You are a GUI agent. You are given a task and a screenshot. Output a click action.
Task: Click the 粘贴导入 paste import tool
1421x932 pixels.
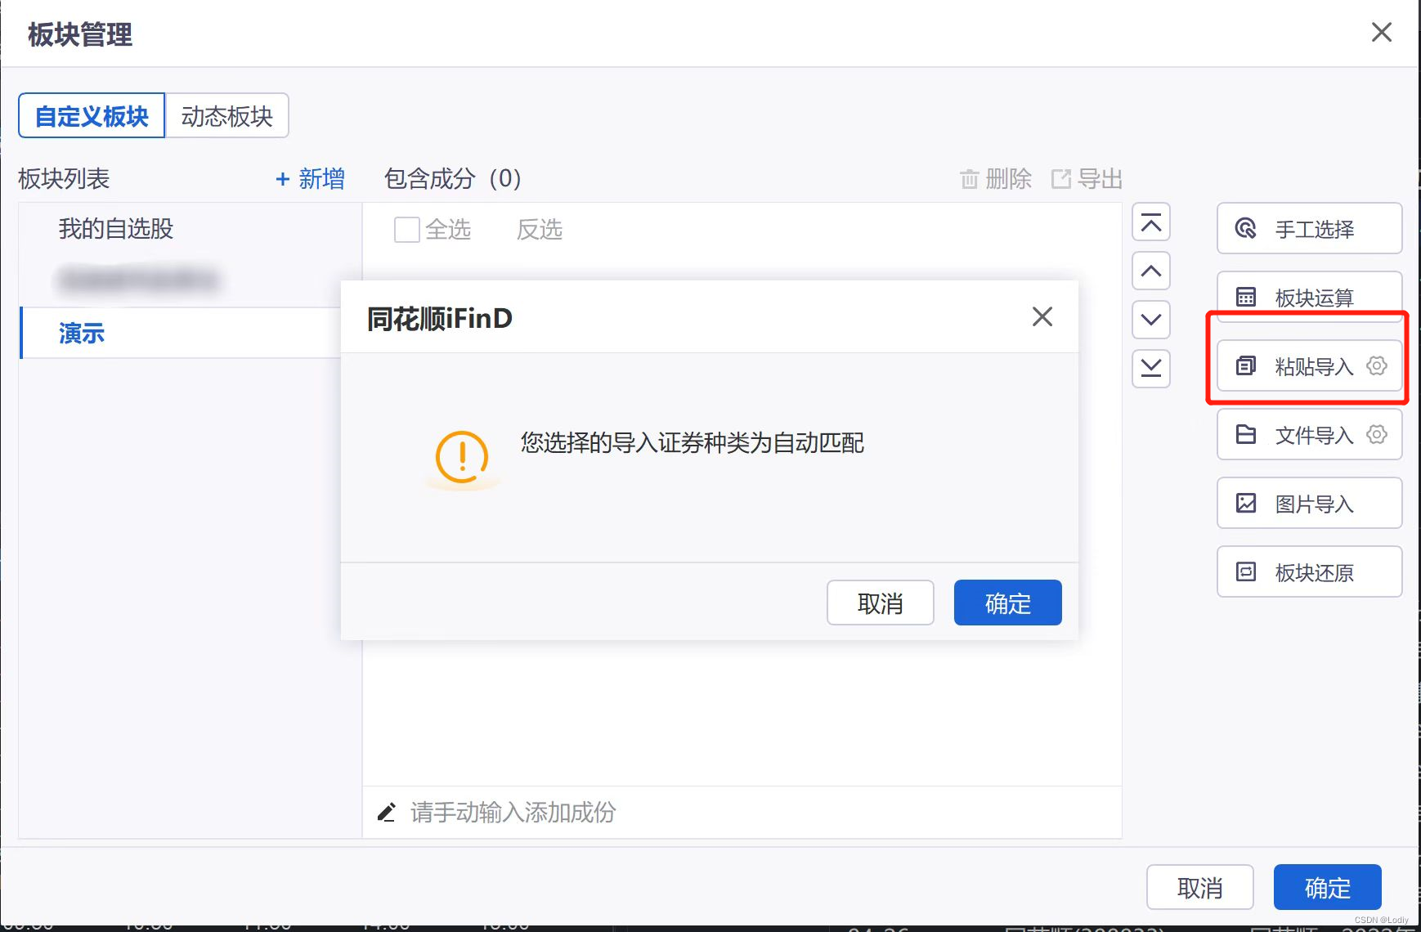[1300, 366]
